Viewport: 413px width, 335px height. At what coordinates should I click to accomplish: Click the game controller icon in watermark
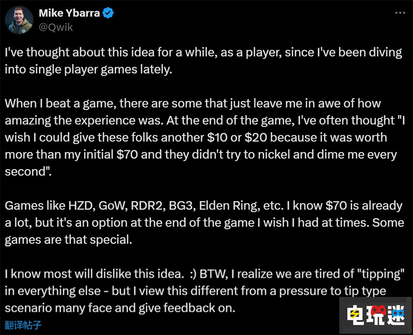378,311
